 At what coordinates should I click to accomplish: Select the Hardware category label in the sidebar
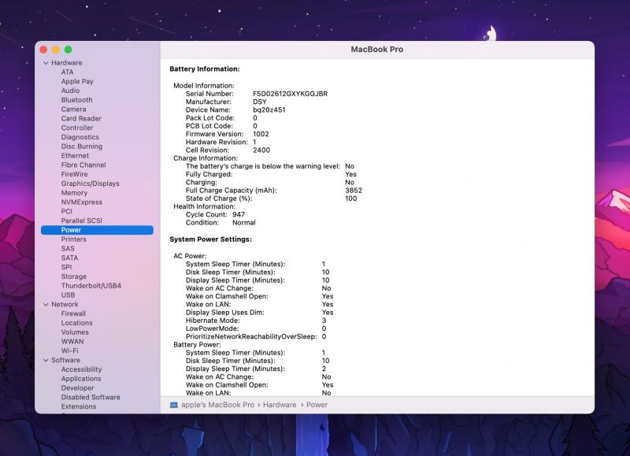(67, 63)
